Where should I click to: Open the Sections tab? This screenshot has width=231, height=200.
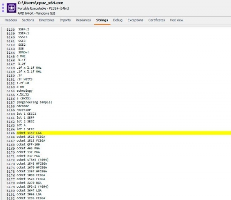coord(28,20)
